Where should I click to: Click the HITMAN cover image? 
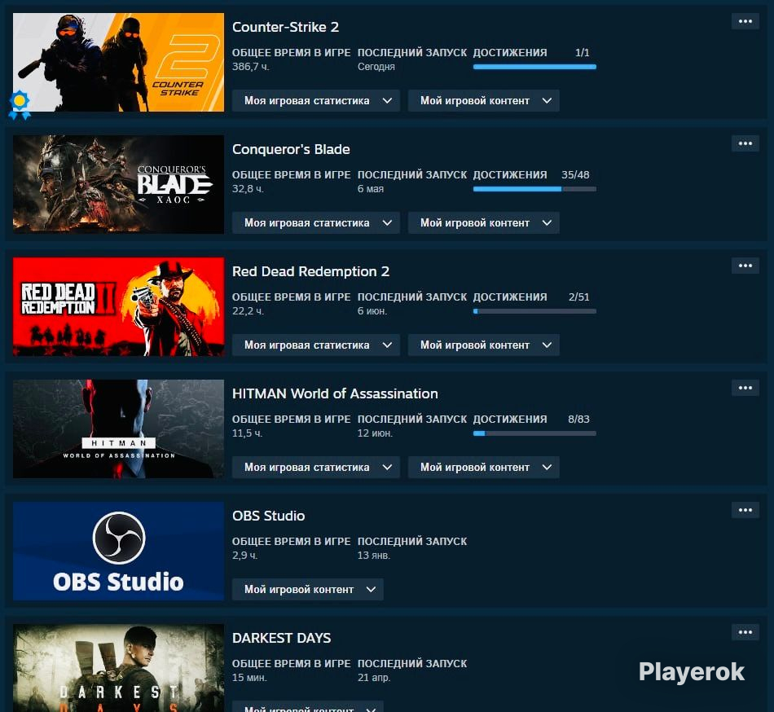pyautogui.click(x=118, y=429)
